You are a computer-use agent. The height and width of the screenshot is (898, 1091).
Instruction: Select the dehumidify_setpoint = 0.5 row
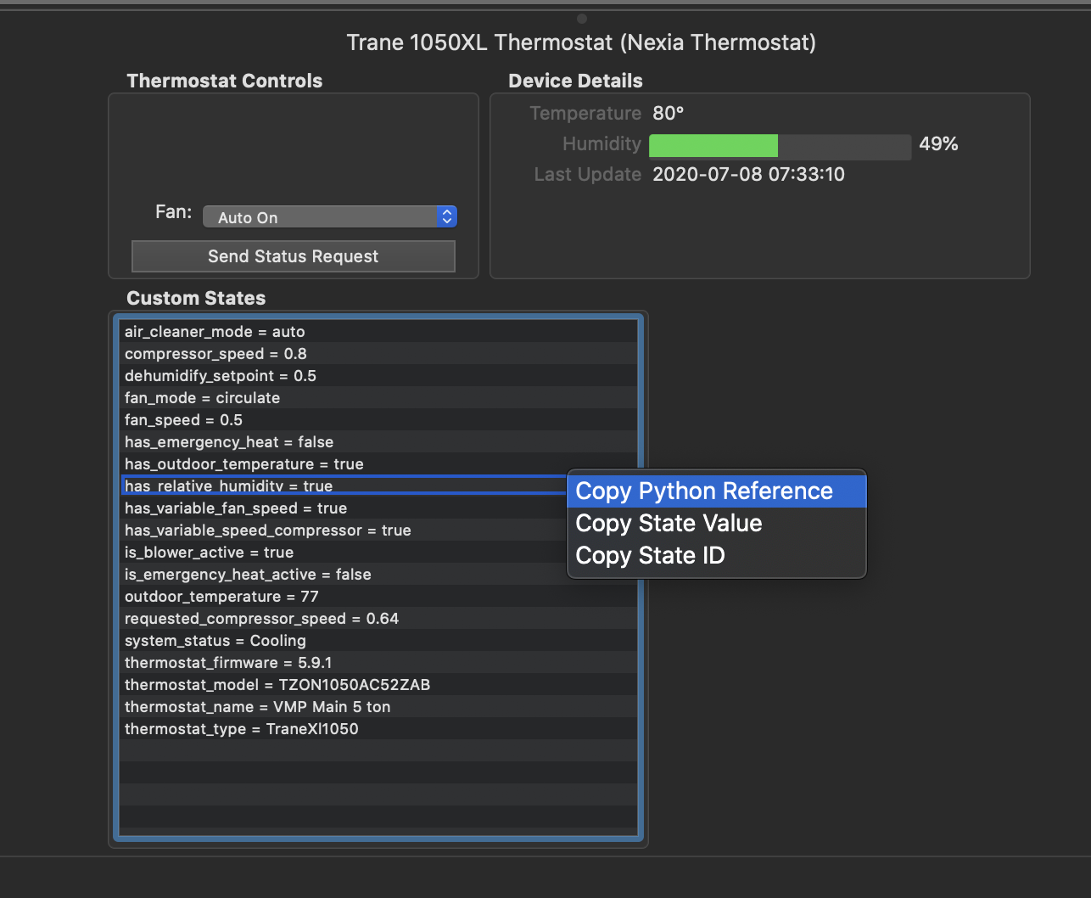coord(378,376)
